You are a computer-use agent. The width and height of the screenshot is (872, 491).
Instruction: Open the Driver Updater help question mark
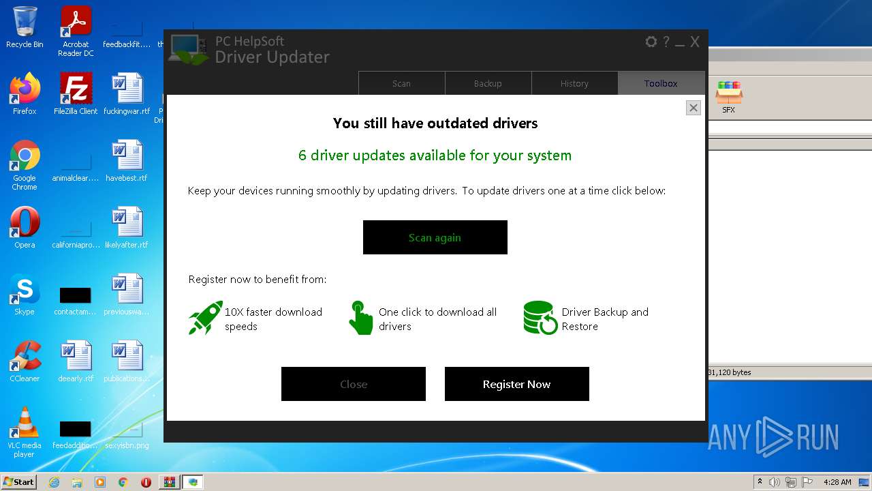point(666,42)
